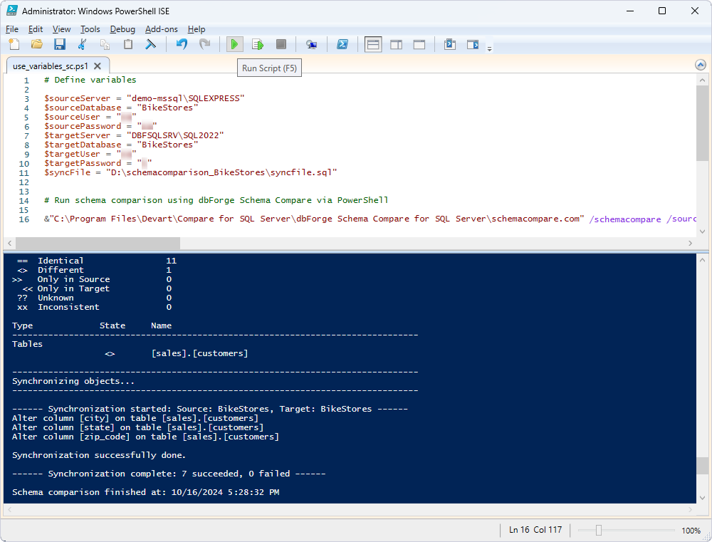The width and height of the screenshot is (712, 542).
Task: Click 'Schema comparison finished at' line
Action: pyautogui.click(x=145, y=492)
